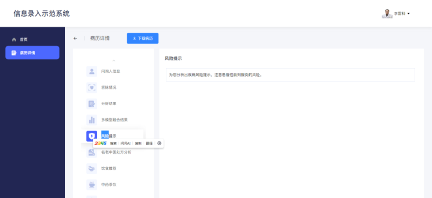Select the 中药茶饮 teacup icon
This screenshot has width=432, height=198.
point(92,185)
